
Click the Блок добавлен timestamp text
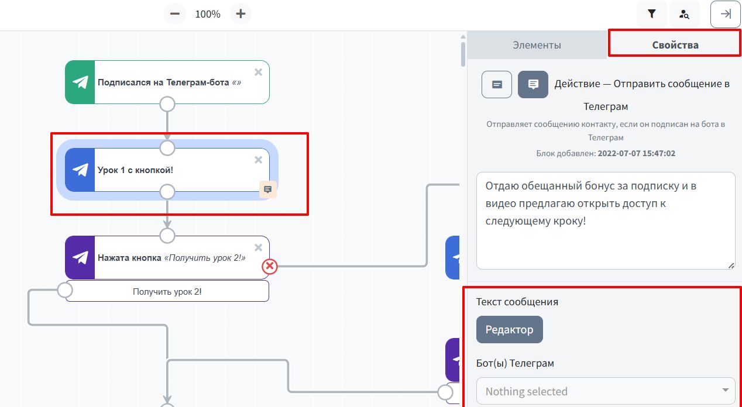pyautogui.click(x=605, y=153)
